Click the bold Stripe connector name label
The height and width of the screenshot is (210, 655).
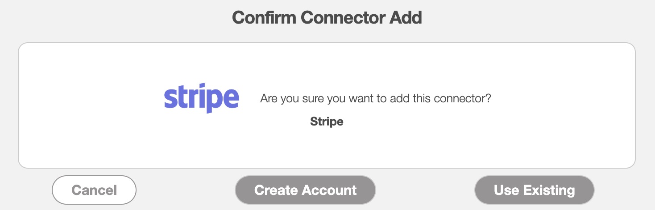327,121
